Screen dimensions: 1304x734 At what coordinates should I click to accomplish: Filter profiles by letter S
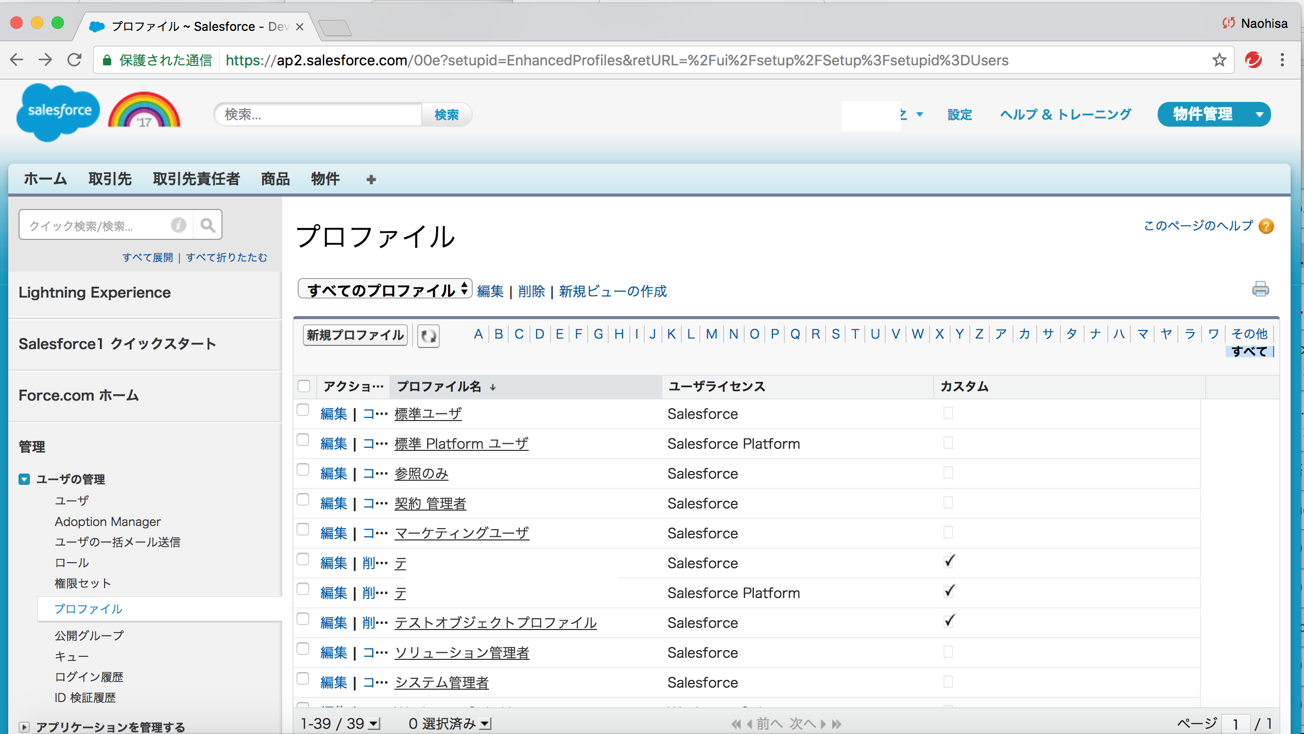[x=836, y=334]
